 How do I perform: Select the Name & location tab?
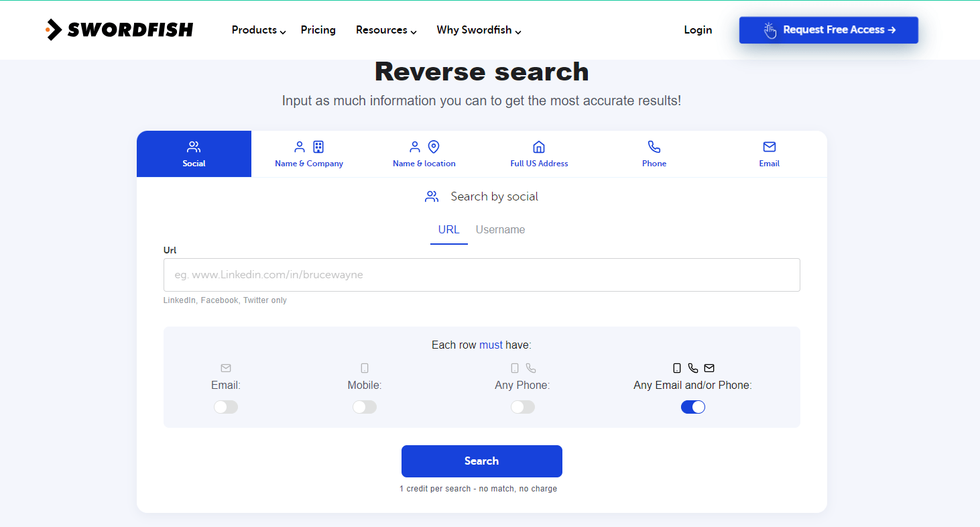coord(424,154)
